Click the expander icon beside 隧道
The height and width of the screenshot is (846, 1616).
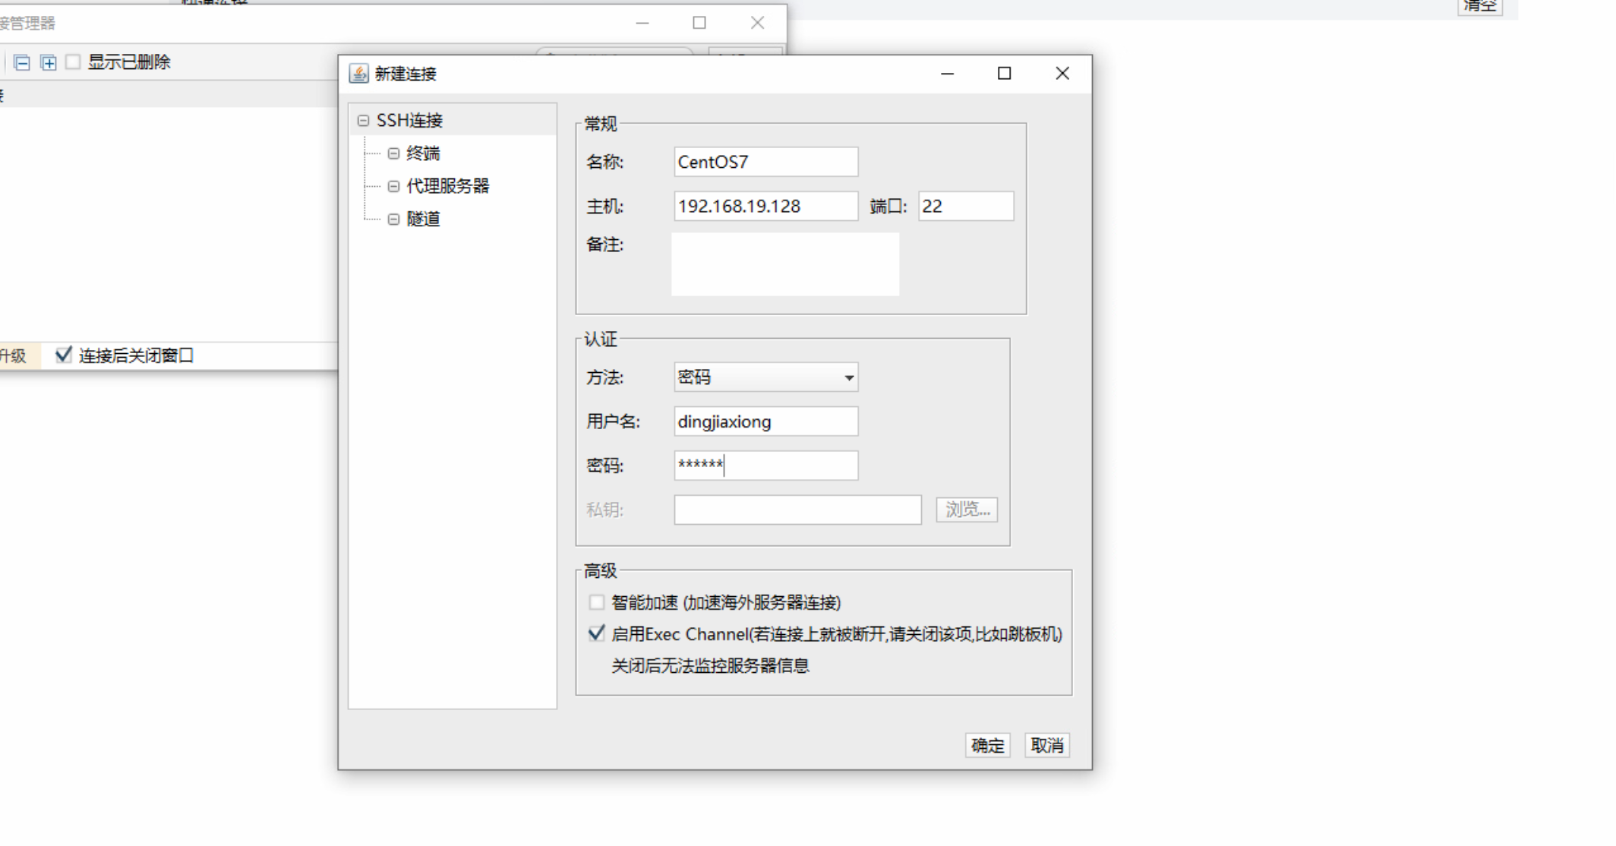(x=393, y=219)
